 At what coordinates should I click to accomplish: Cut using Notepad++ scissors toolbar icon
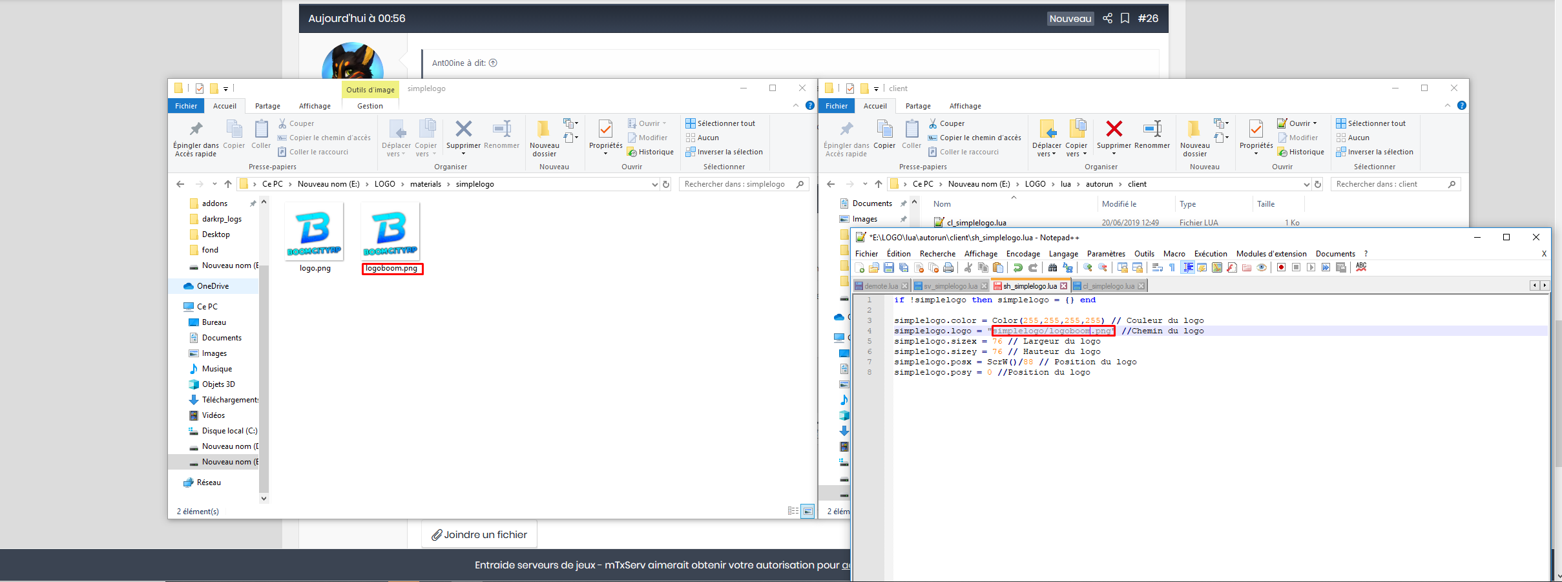968,267
